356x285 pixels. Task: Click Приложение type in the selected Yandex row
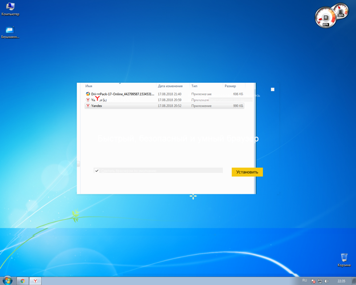click(x=202, y=106)
